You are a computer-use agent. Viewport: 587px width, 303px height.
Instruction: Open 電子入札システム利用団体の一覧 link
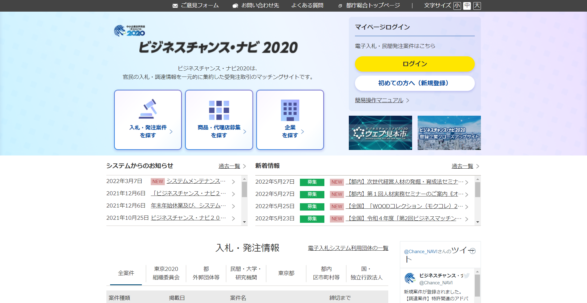[x=348, y=248]
